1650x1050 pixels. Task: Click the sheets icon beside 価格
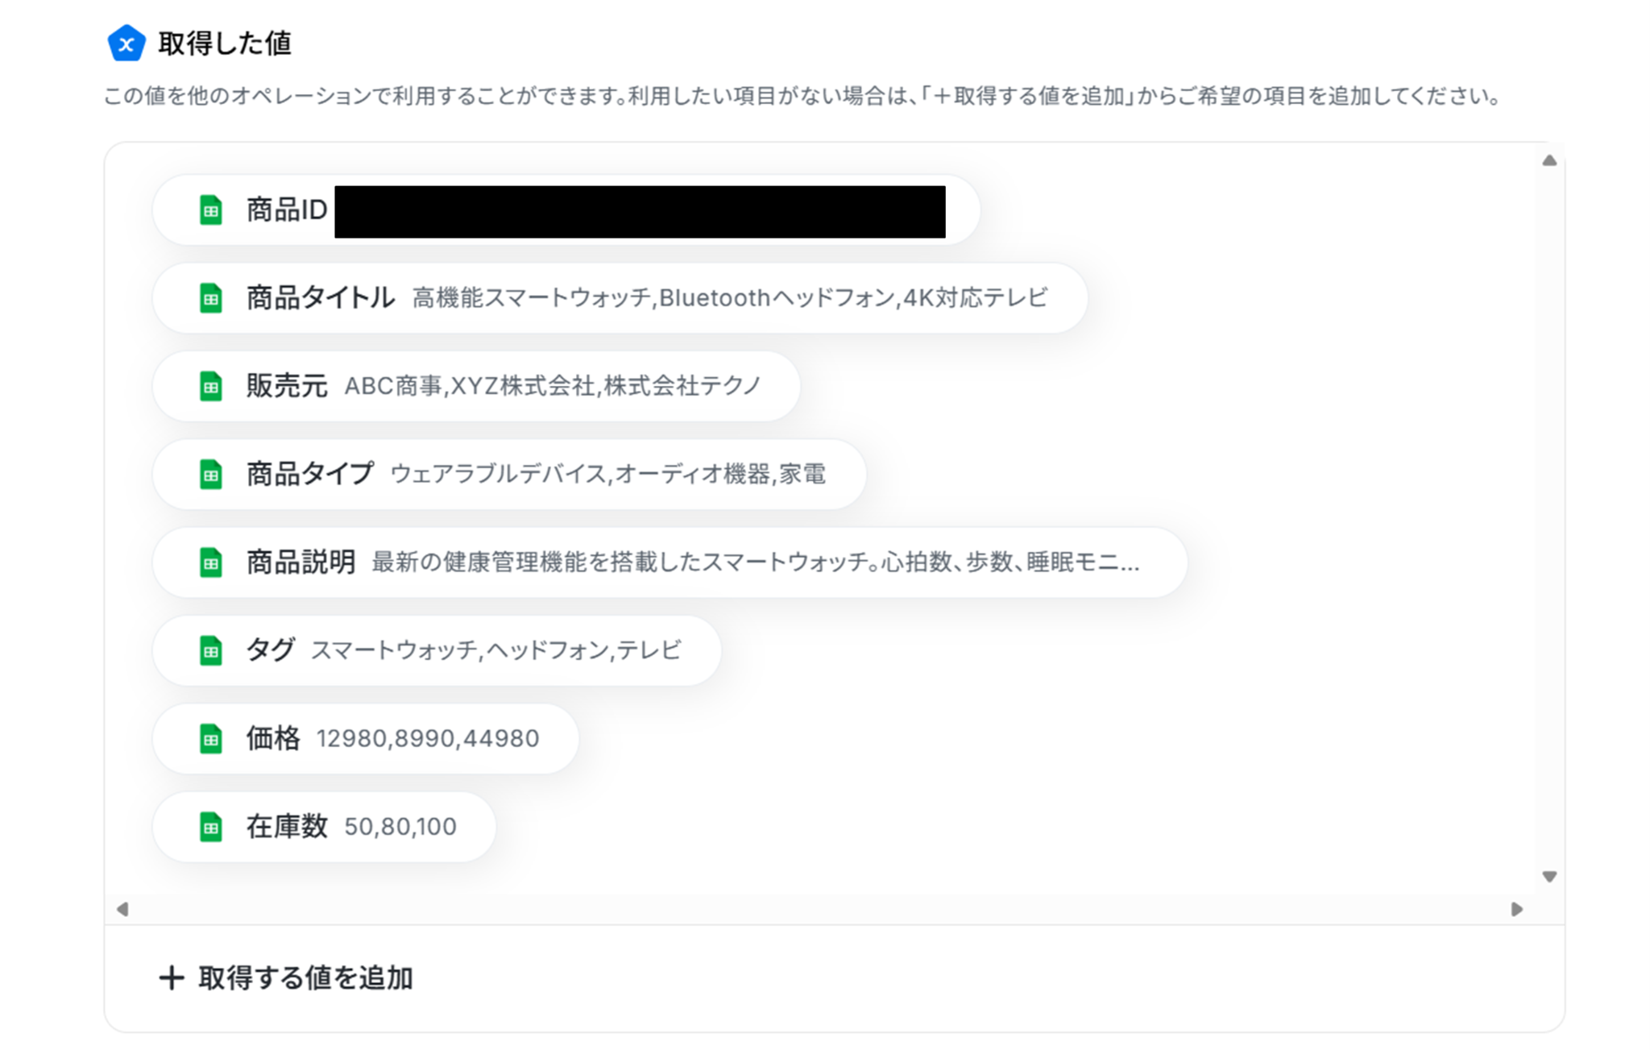pos(210,738)
